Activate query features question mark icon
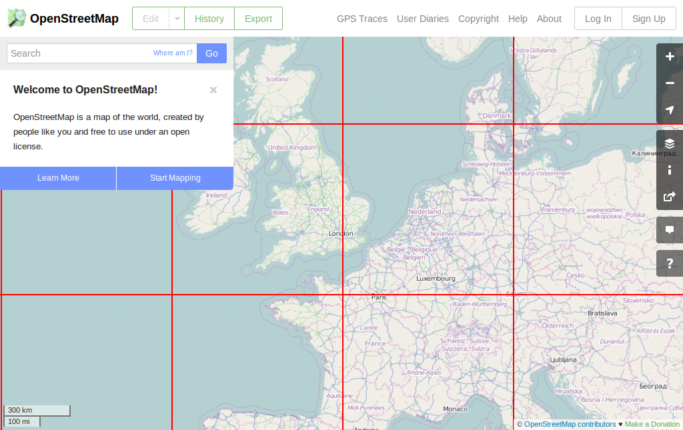Image resolution: width=683 pixels, height=430 pixels. tap(669, 263)
